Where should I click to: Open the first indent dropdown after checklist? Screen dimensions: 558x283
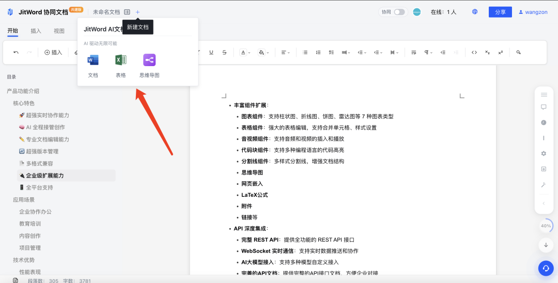[362, 52]
